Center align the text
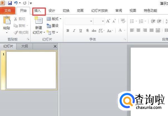 point(138,30)
